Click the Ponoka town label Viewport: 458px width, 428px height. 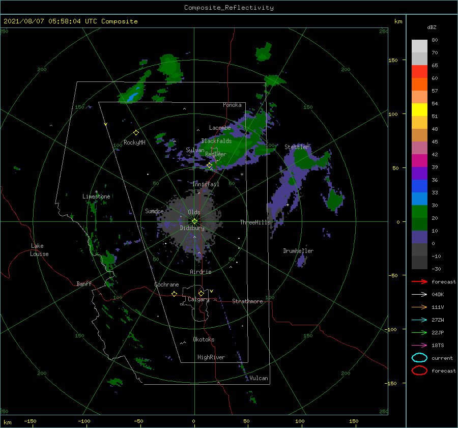(x=232, y=105)
